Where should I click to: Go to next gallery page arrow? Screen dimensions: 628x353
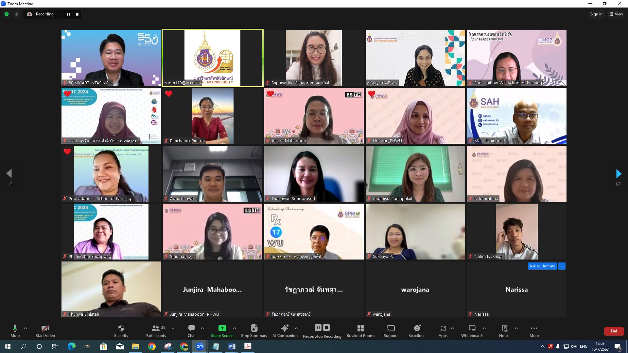coord(618,174)
